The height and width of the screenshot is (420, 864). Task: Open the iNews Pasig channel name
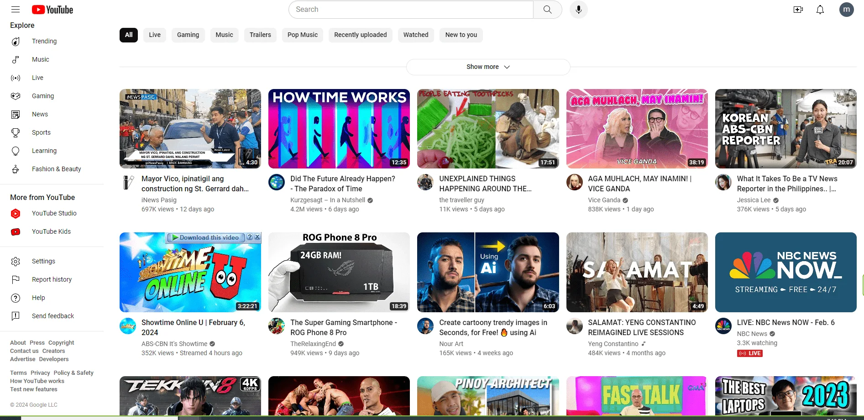pyautogui.click(x=159, y=200)
